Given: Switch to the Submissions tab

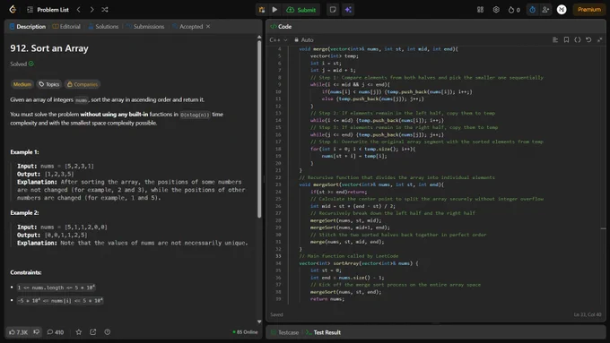Looking at the screenshot, I should 145,26.
